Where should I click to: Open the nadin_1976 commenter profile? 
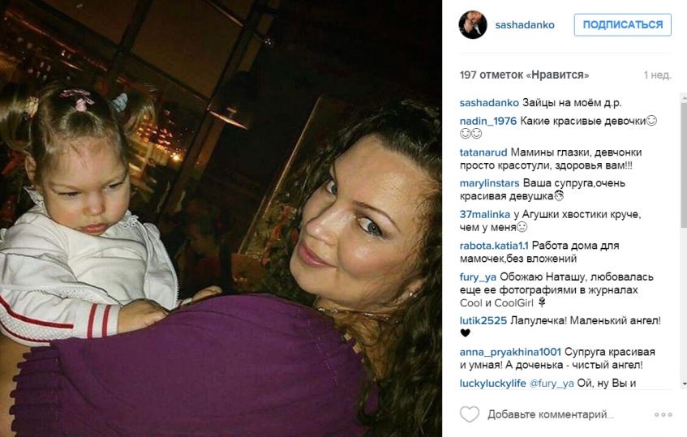point(488,121)
